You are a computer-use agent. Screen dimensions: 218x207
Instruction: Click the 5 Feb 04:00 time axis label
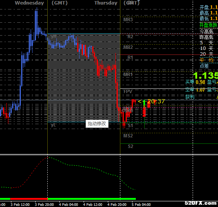click(141, 204)
